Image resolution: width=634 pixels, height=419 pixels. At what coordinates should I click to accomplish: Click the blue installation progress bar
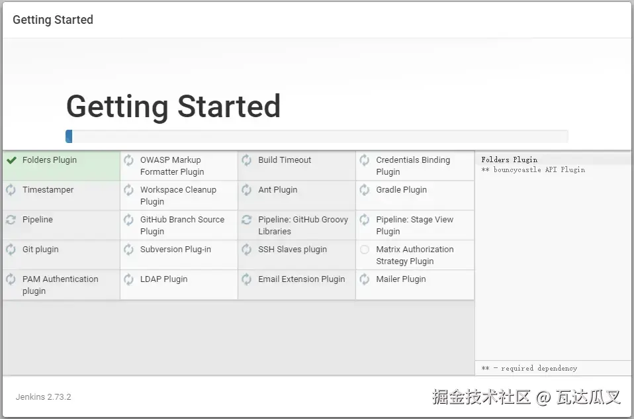(70, 136)
